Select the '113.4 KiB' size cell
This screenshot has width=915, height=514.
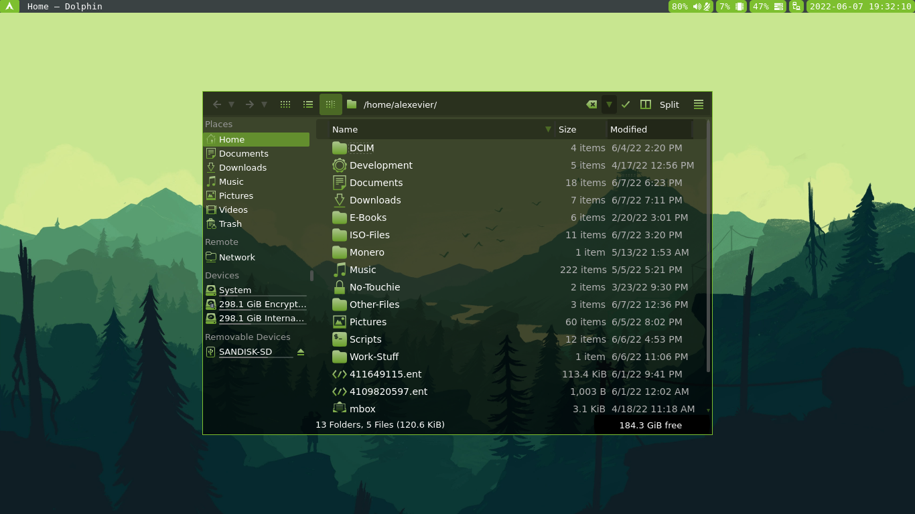tap(584, 374)
